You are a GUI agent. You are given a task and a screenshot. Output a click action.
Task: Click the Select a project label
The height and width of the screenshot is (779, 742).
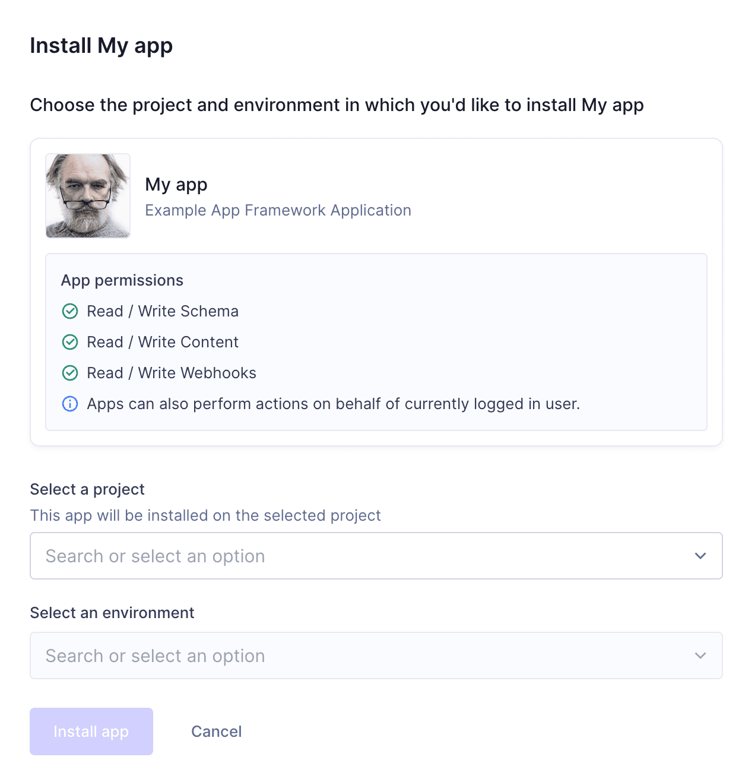click(x=87, y=489)
